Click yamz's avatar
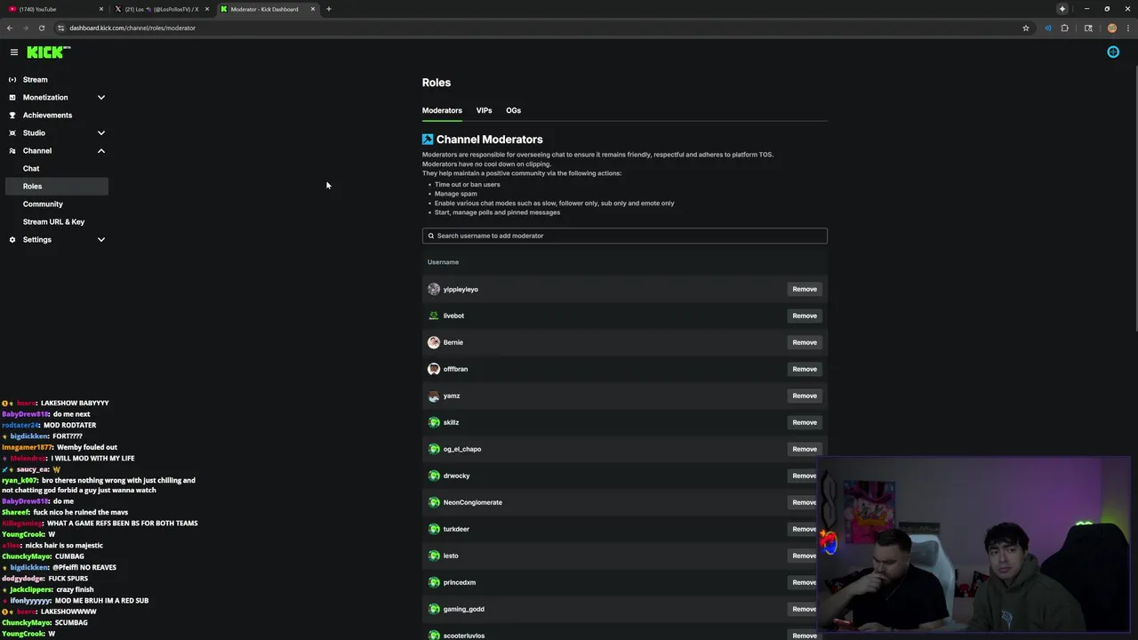Viewport: 1138px width, 640px height. click(434, 396)
